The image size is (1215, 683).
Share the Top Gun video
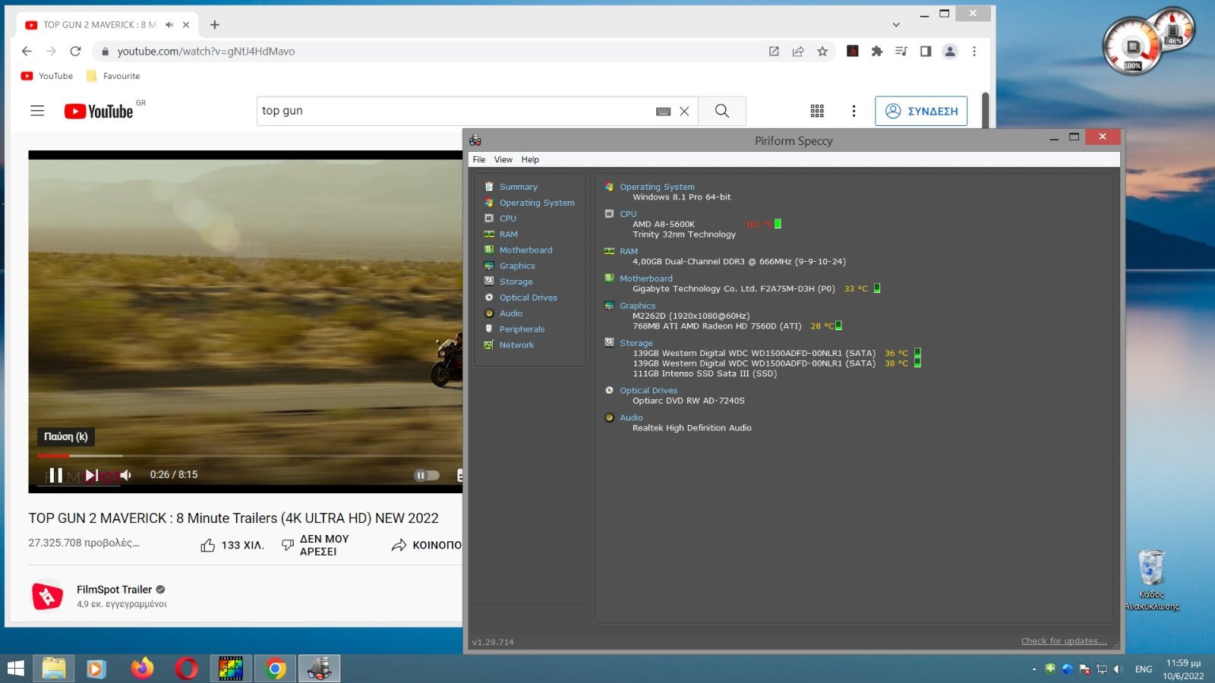[425, 545]
